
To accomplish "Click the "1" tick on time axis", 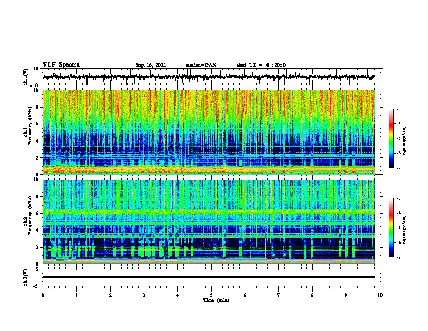I will coord(76,295).
